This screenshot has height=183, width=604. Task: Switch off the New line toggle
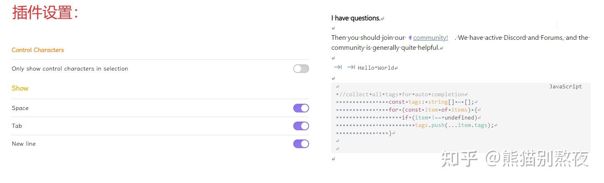pos(301,144)
